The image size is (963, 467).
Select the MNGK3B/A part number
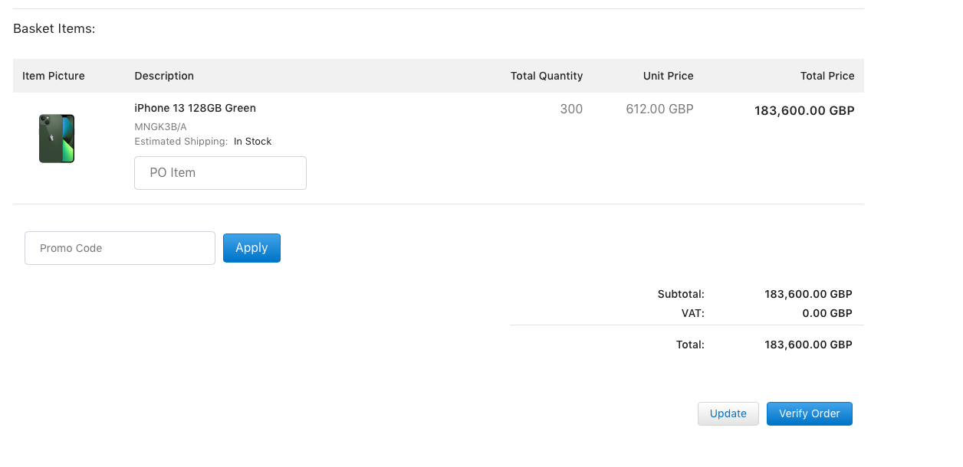160,126
